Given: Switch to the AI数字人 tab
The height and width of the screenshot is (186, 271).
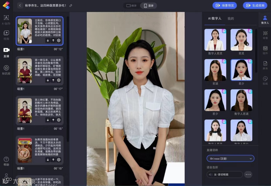Looking at the screenshot, I should (215, 19).
